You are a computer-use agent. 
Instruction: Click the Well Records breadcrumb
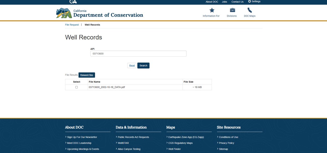(92, 25)
